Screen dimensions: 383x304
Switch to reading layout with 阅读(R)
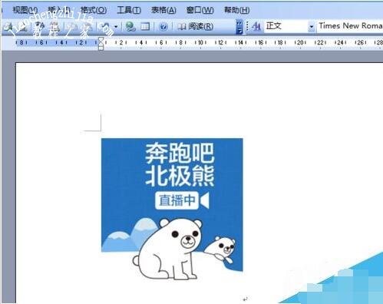tap(196, 26)
